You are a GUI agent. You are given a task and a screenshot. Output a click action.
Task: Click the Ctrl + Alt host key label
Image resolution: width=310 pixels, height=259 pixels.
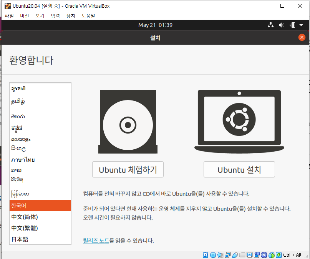pyautogui.click(x=292, y=255)
